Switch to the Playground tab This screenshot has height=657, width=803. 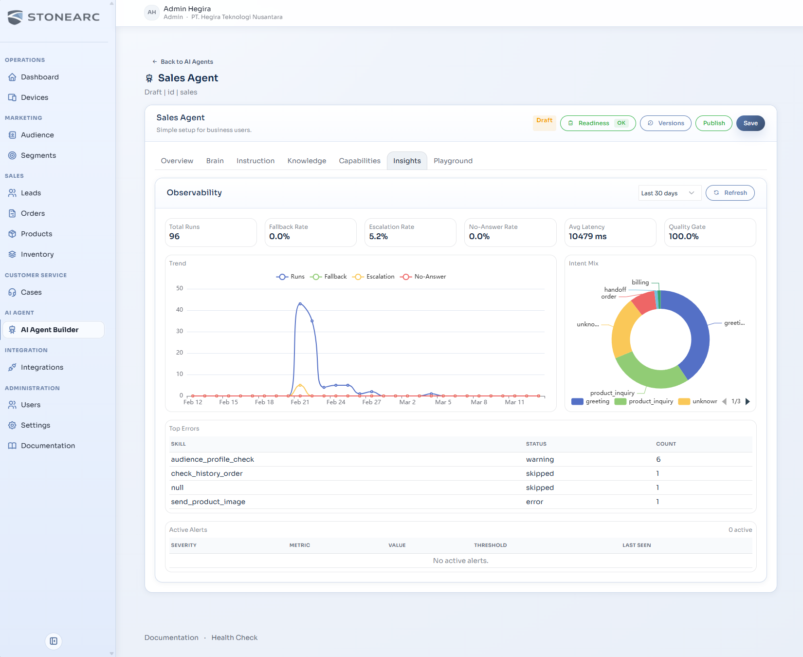[453, 161]
